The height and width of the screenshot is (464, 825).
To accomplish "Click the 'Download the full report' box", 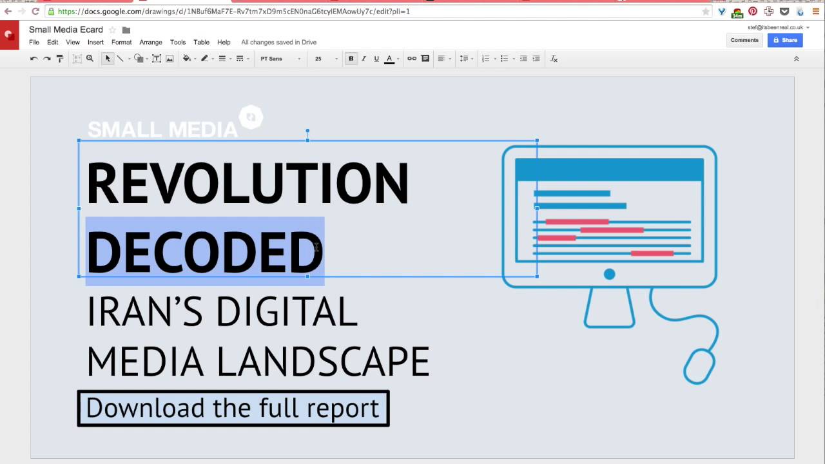I will click(233, 408).
